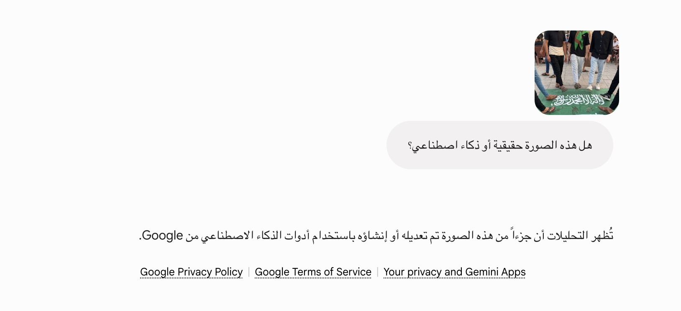Click the green scarf in the thumbnail photo
The width and height of the screenshot is (681, 311).
point(581,40)
